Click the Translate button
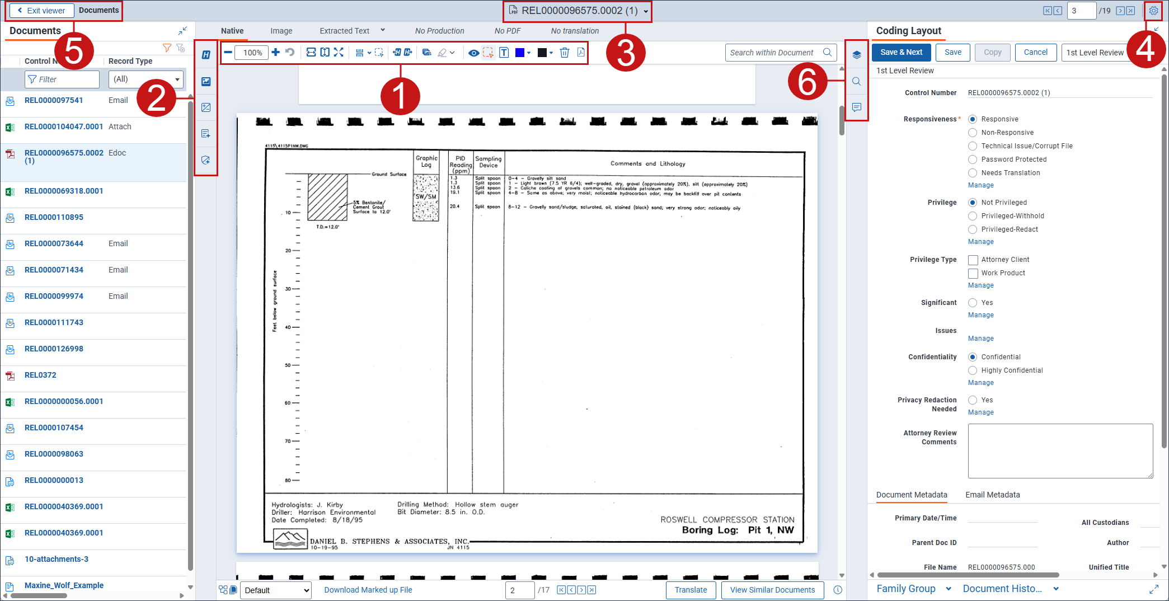The height and width of the screenshot is (601, 1169). [x=691, y=590]
